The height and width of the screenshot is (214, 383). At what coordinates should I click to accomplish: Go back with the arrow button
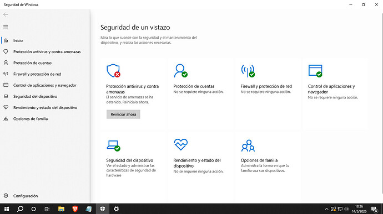click(6, 14)
